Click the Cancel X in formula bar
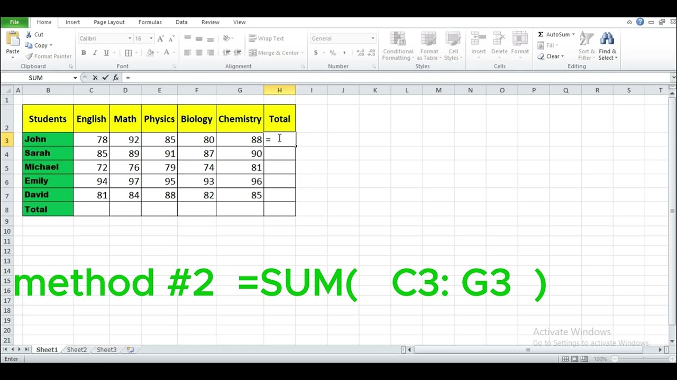Screen dimensions: 677x380 (95, 78)
